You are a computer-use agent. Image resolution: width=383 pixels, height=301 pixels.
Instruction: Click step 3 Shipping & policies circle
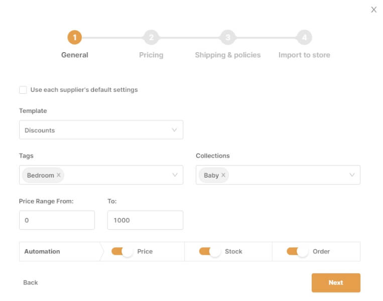(228, 37)
